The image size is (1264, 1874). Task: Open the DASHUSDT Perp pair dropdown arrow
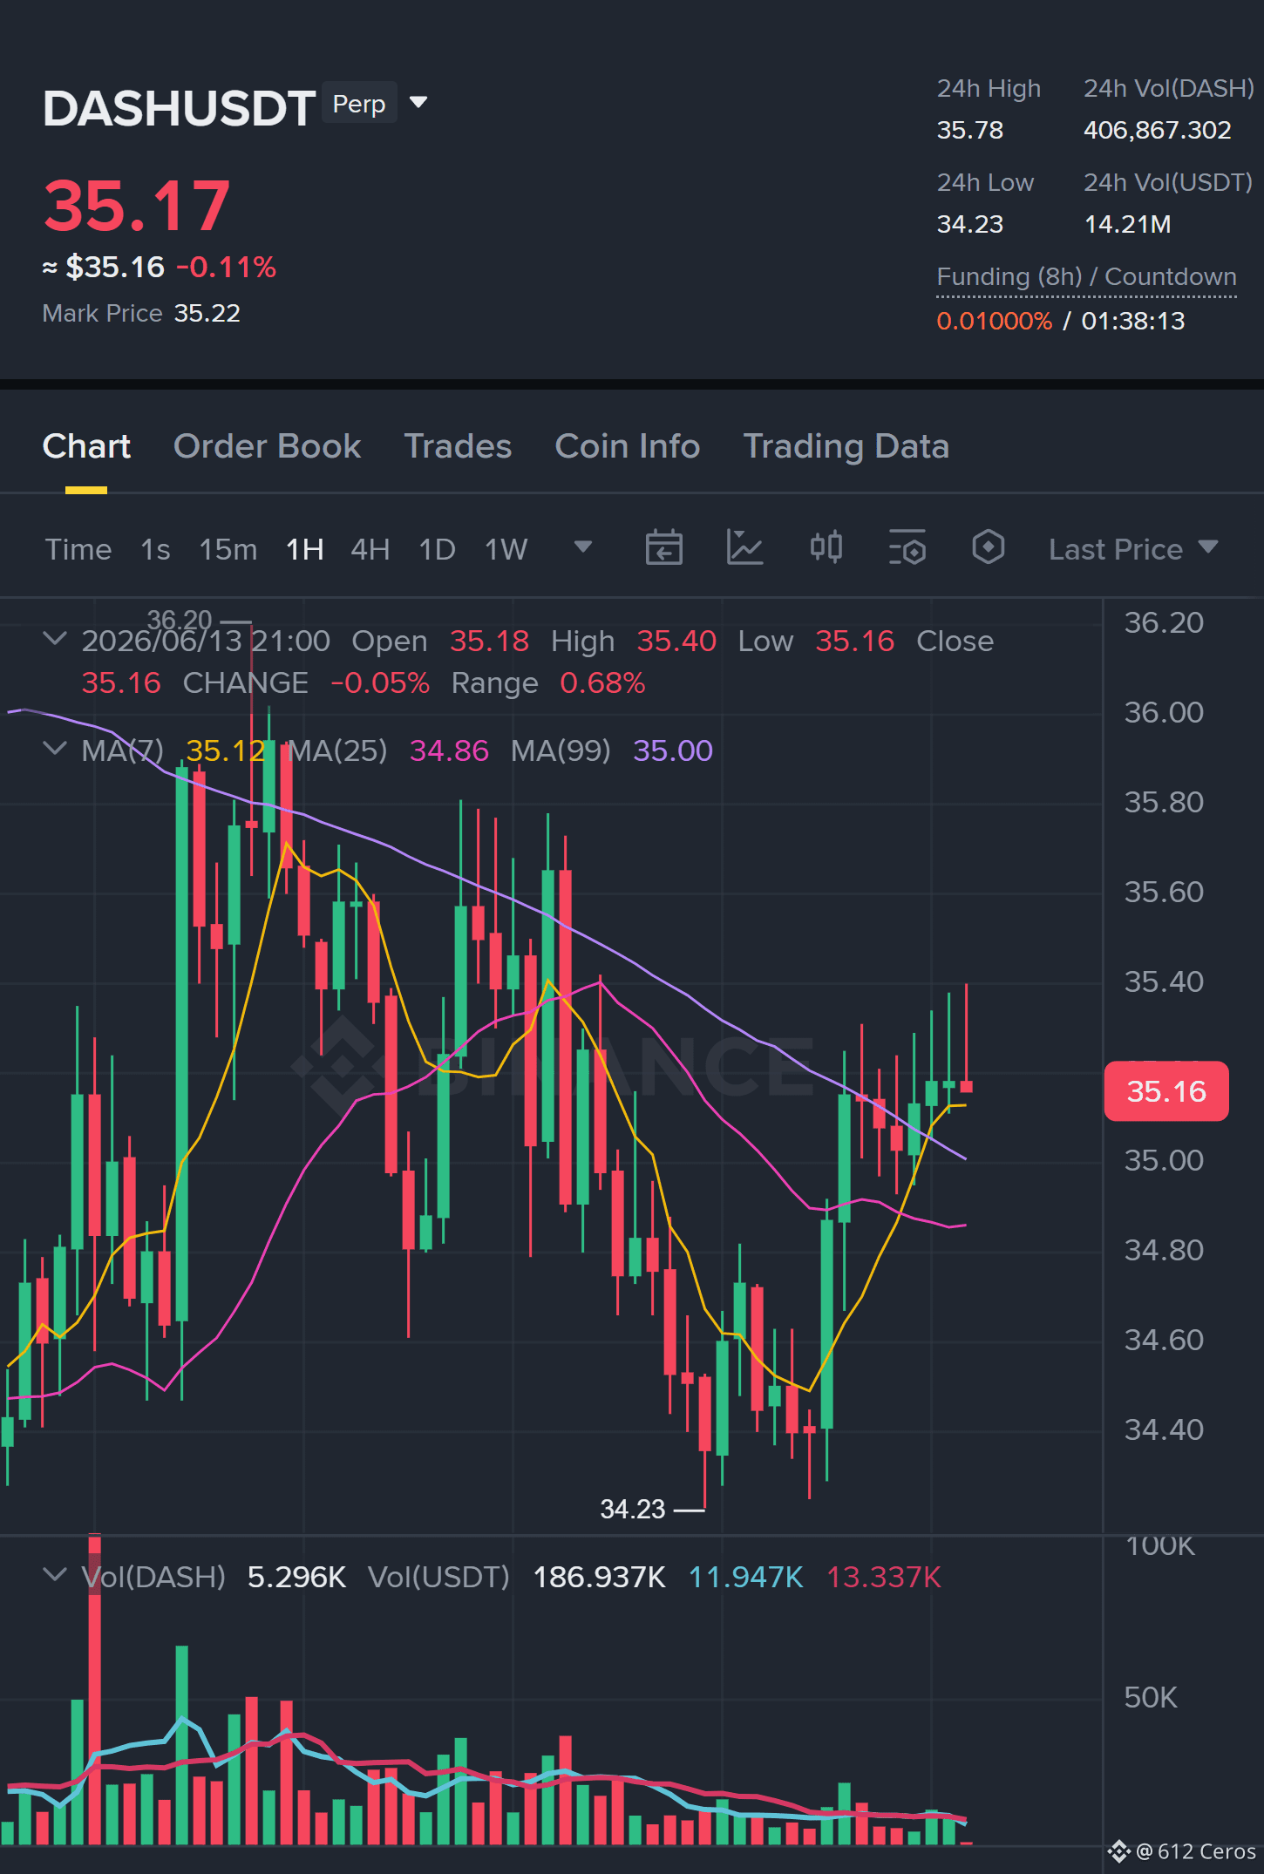[418, 103]
